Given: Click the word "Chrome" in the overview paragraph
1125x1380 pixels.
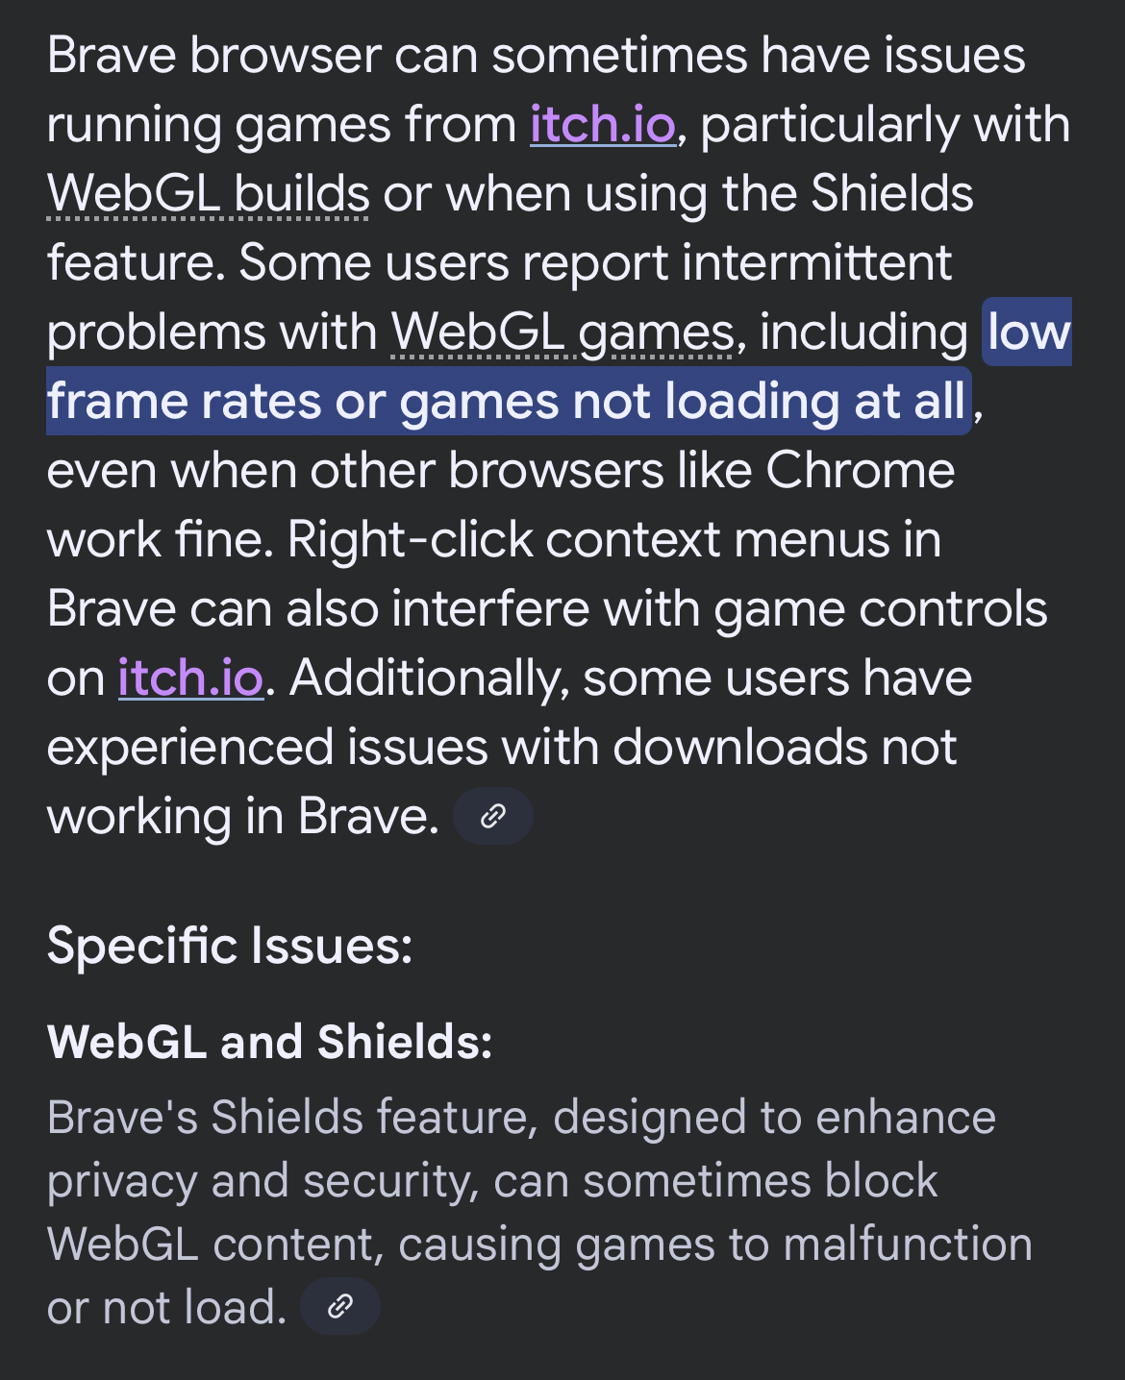Looking at the screenshot, I should [860, 471].
